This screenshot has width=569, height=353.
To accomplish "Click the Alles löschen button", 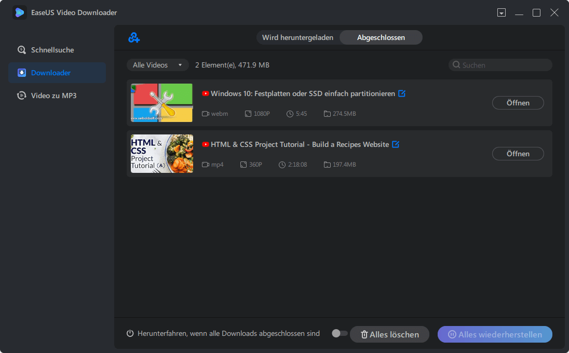I will click(389, 334).
